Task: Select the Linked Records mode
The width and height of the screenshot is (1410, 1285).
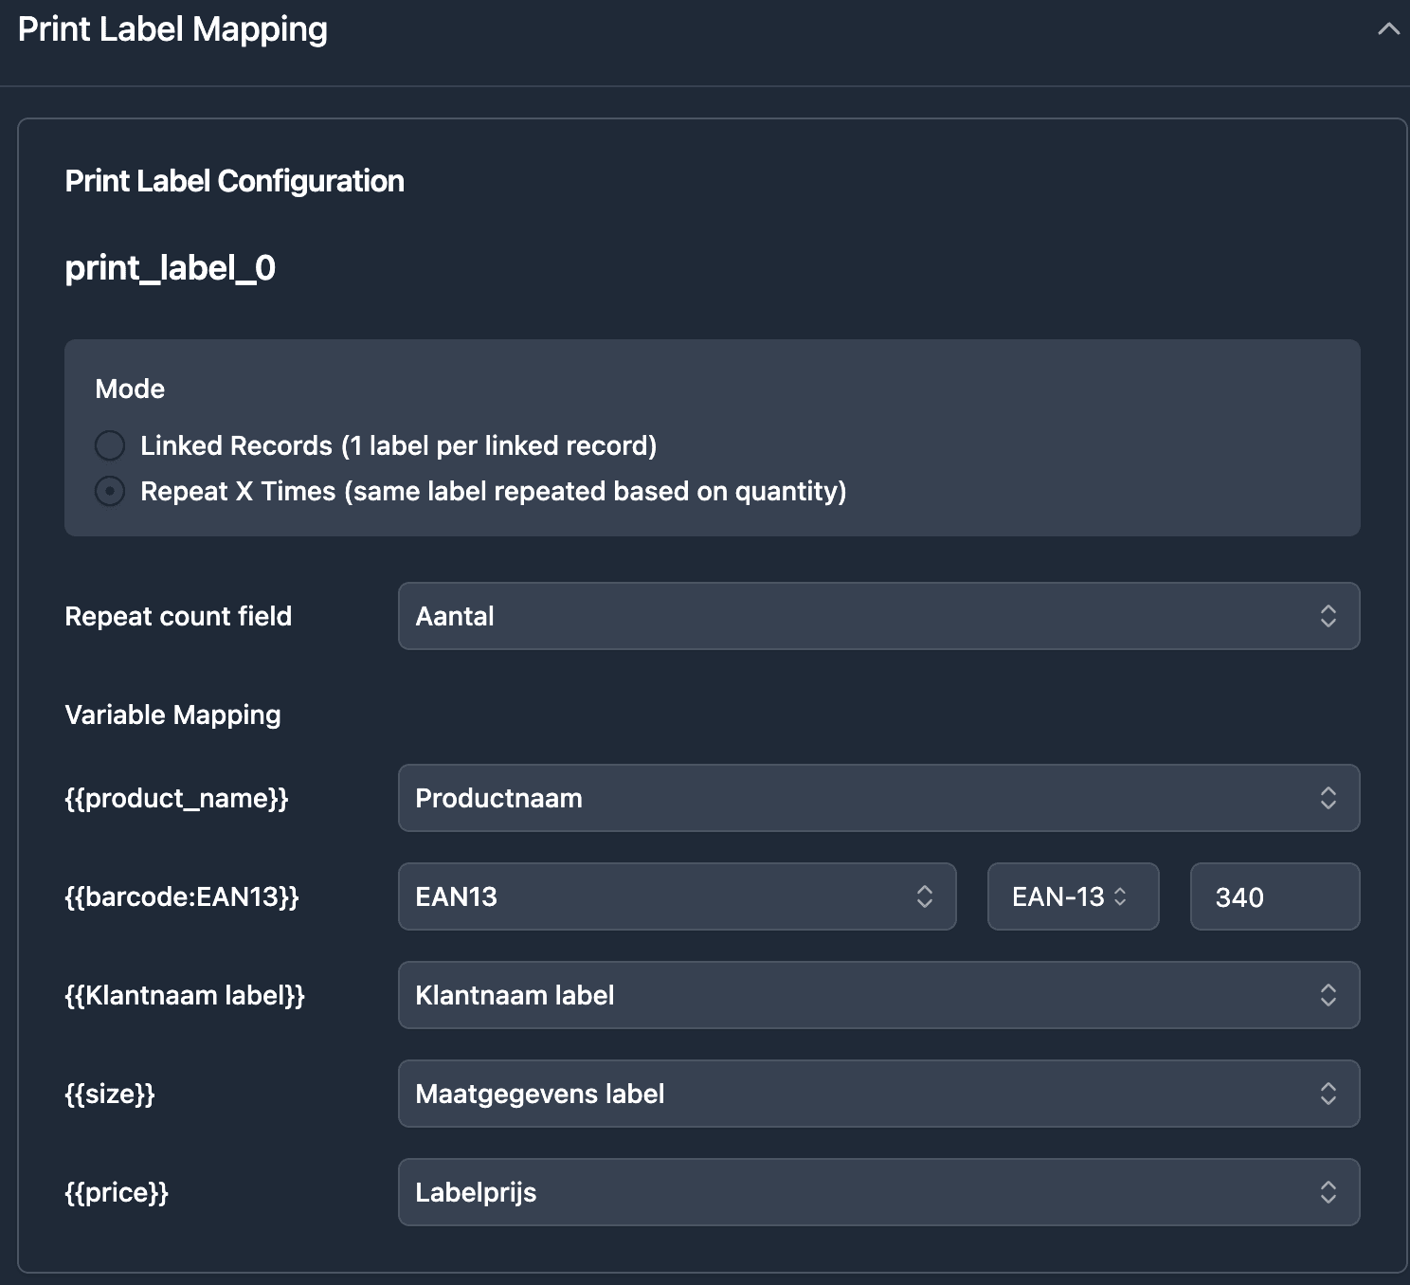Action: pyautogui.click(x=110, y=445)
